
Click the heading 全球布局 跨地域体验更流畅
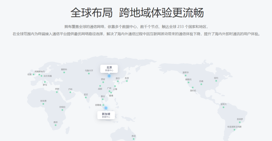click(x=137, y=13)
